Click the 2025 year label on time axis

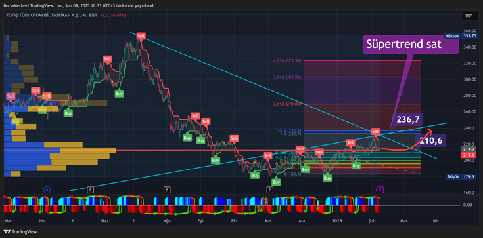tap(336, 221)
